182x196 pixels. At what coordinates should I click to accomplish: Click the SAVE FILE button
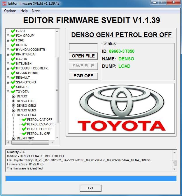click(x=83, y=66)
